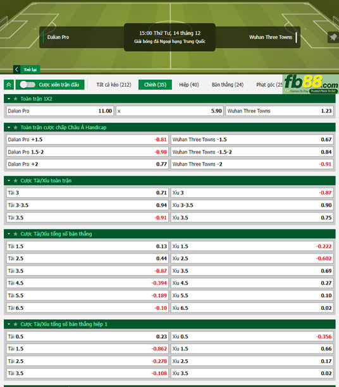This screenshot has width=339, height=387.
Task: Collapse the Tài/Xỉu bàn thắng hiệp 1 section
Action: coord(9,324)
